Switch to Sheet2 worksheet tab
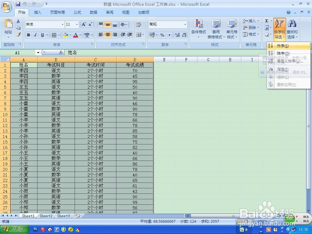Viewport: 312px width, 234px height. pos(46,216)
